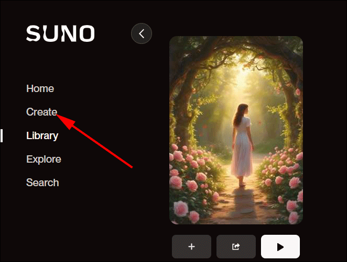This screenshot has height=262, width=347.
Task: Share the song with the share icon
Action: (x=236, y=246)
